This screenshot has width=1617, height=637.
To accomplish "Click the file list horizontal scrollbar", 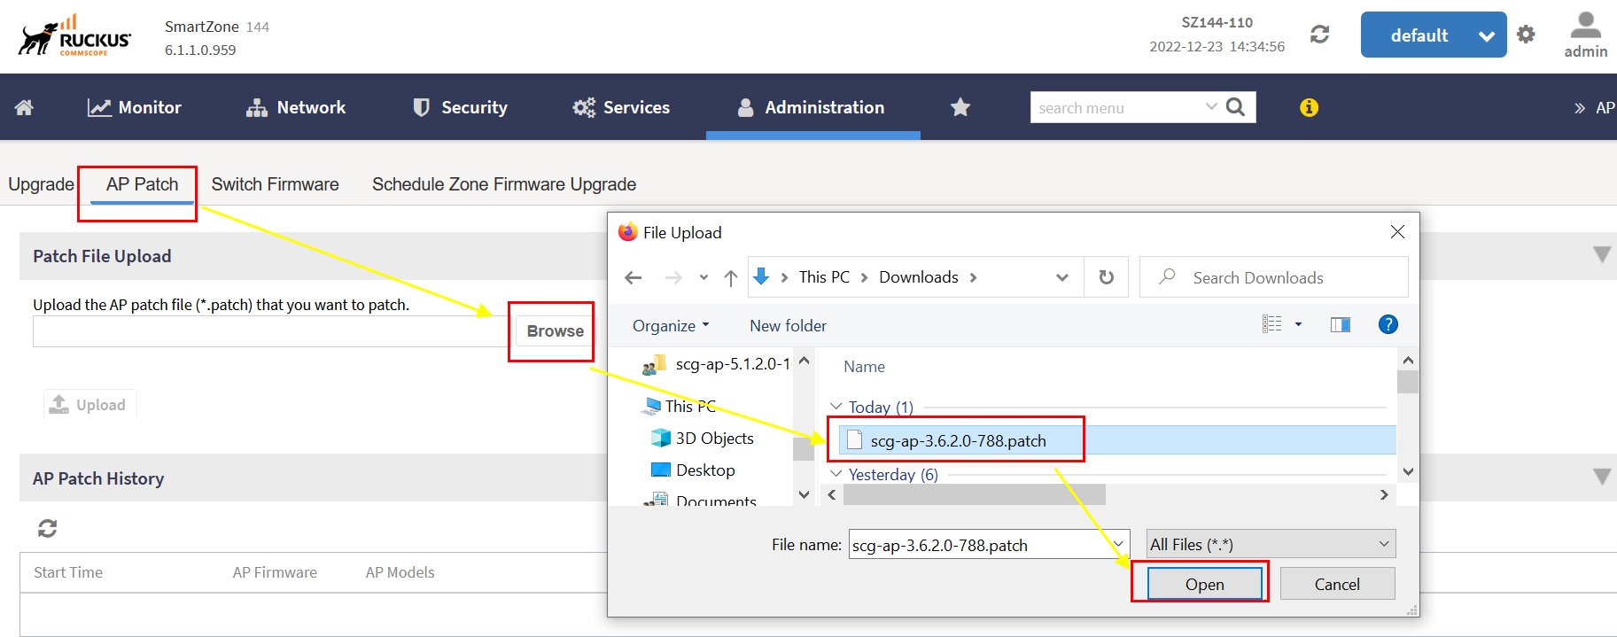I will [x=975, y=494].
